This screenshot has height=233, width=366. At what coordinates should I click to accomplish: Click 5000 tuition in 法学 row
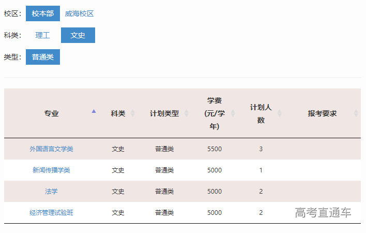215,192
